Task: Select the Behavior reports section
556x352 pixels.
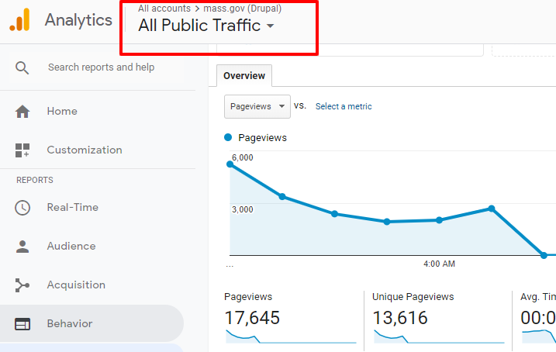Action: [x=92, y=323]
